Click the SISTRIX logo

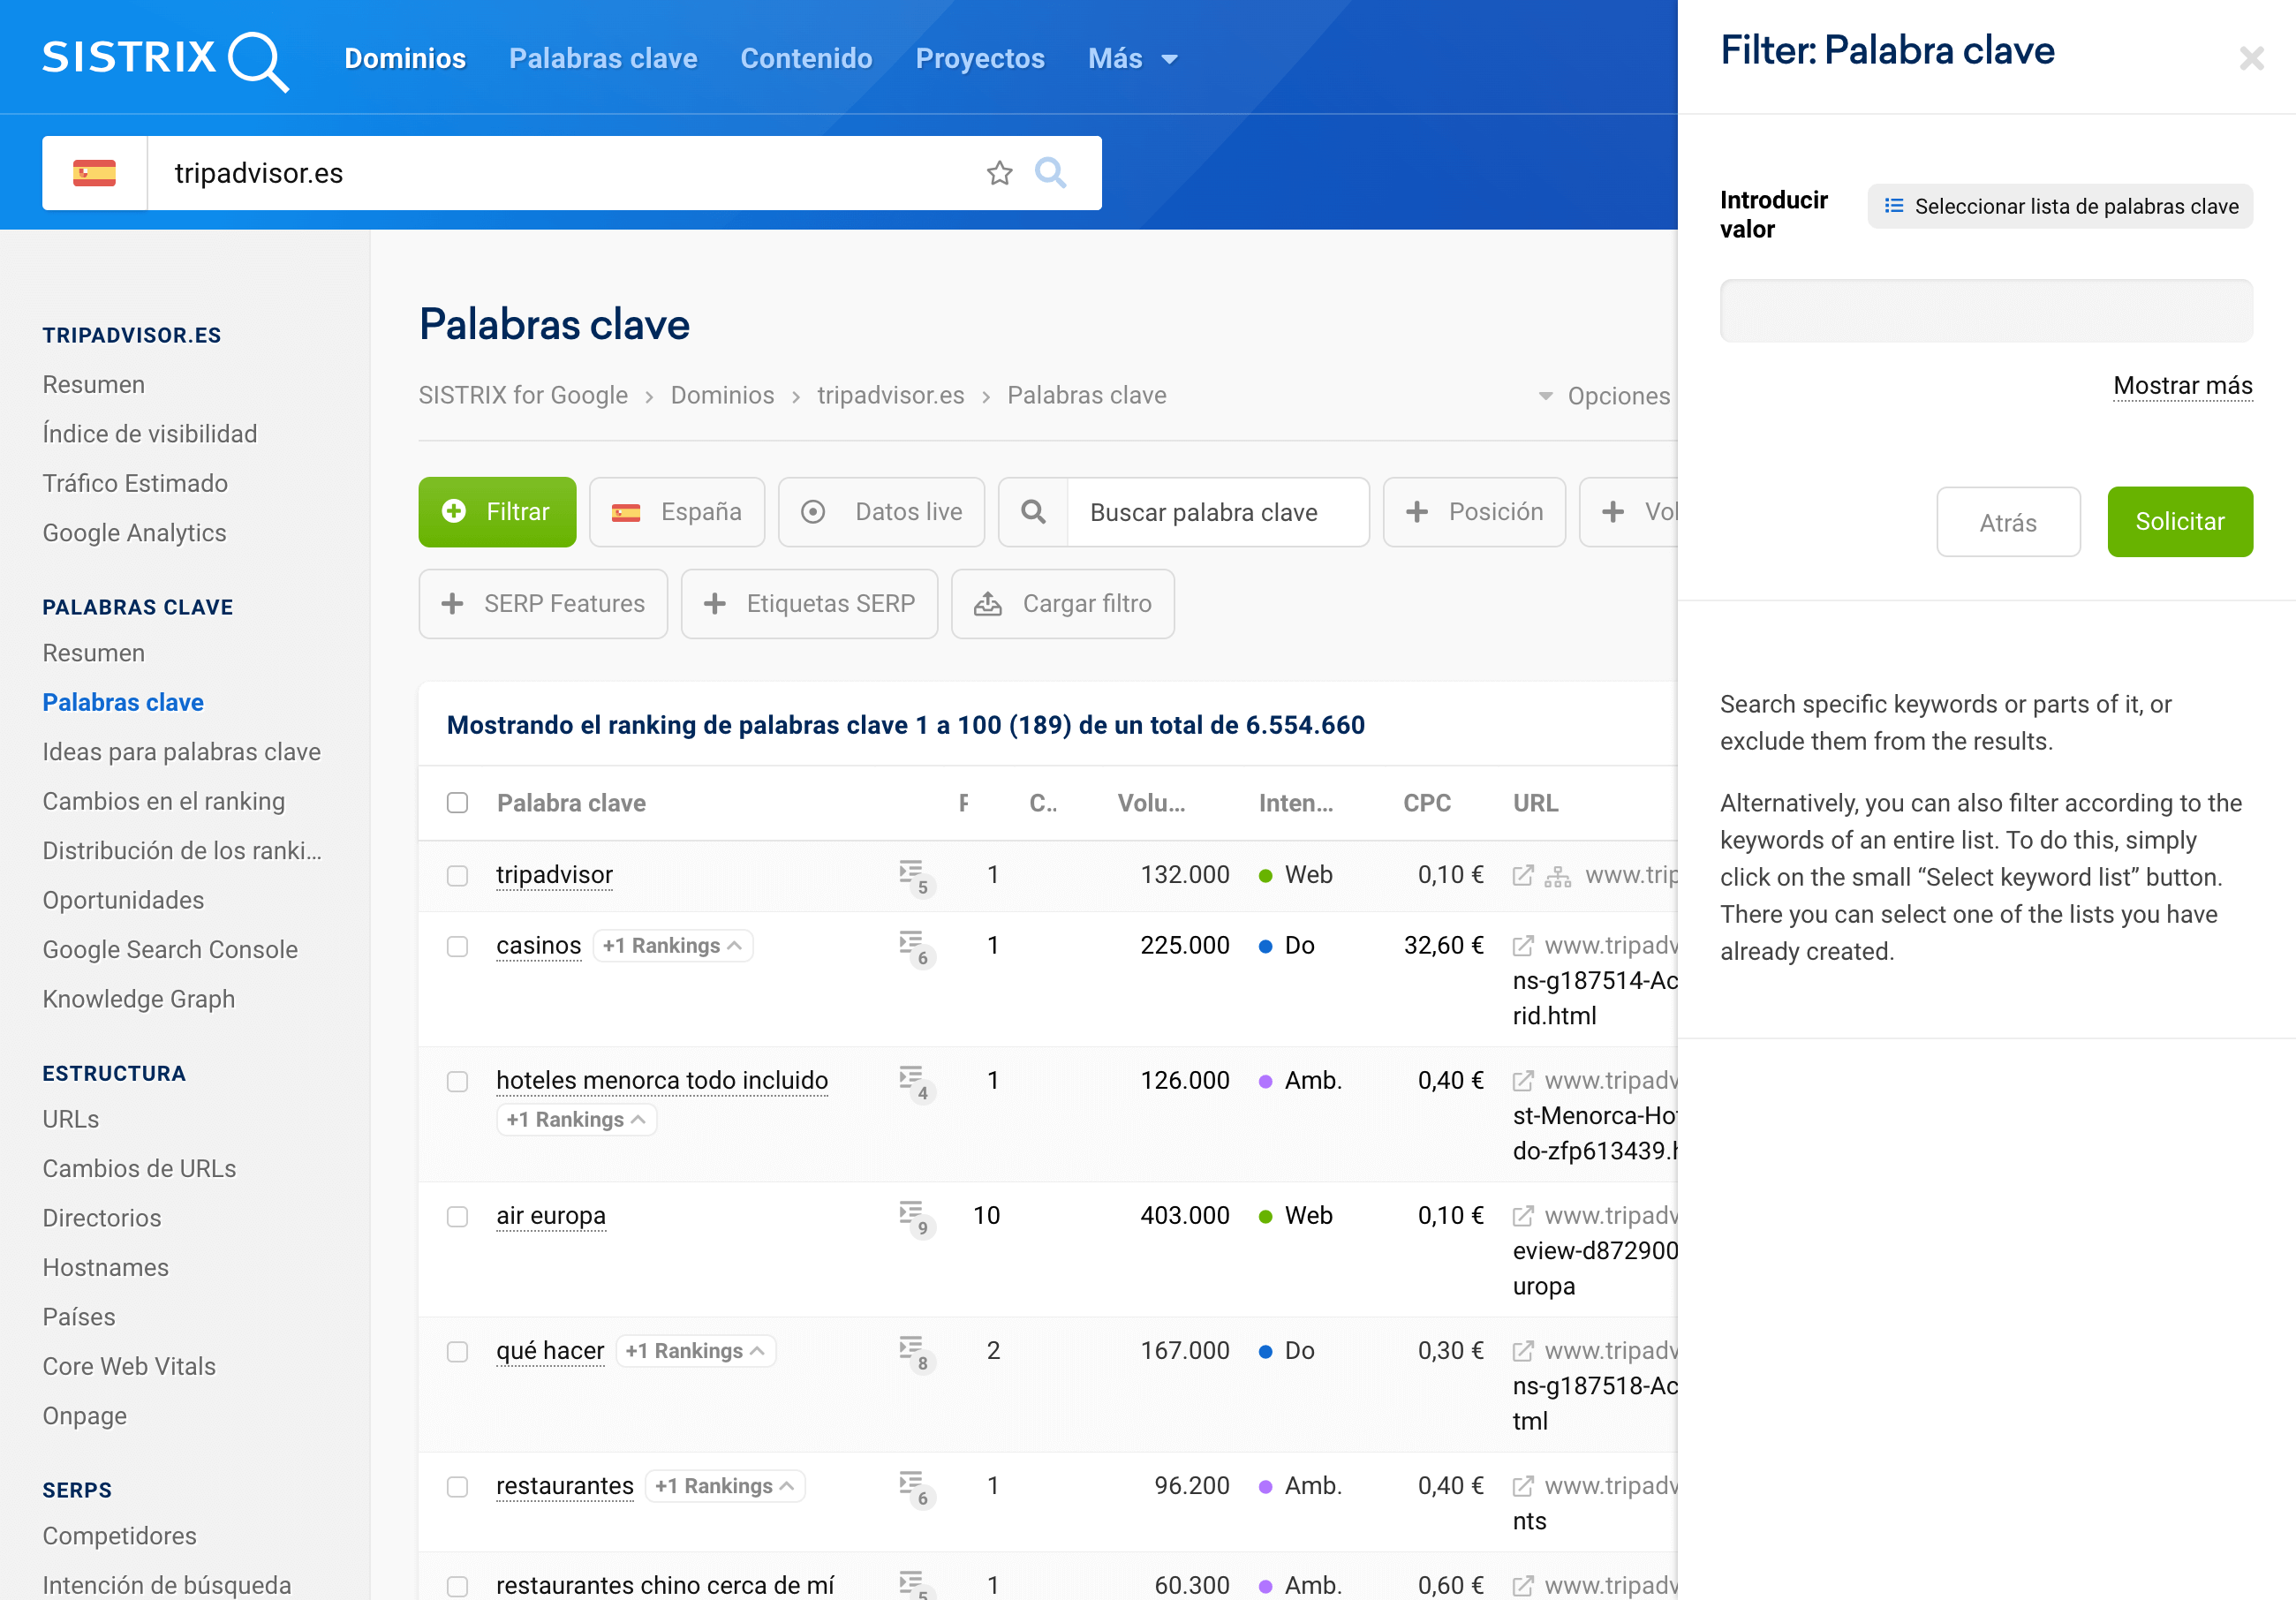165,58
